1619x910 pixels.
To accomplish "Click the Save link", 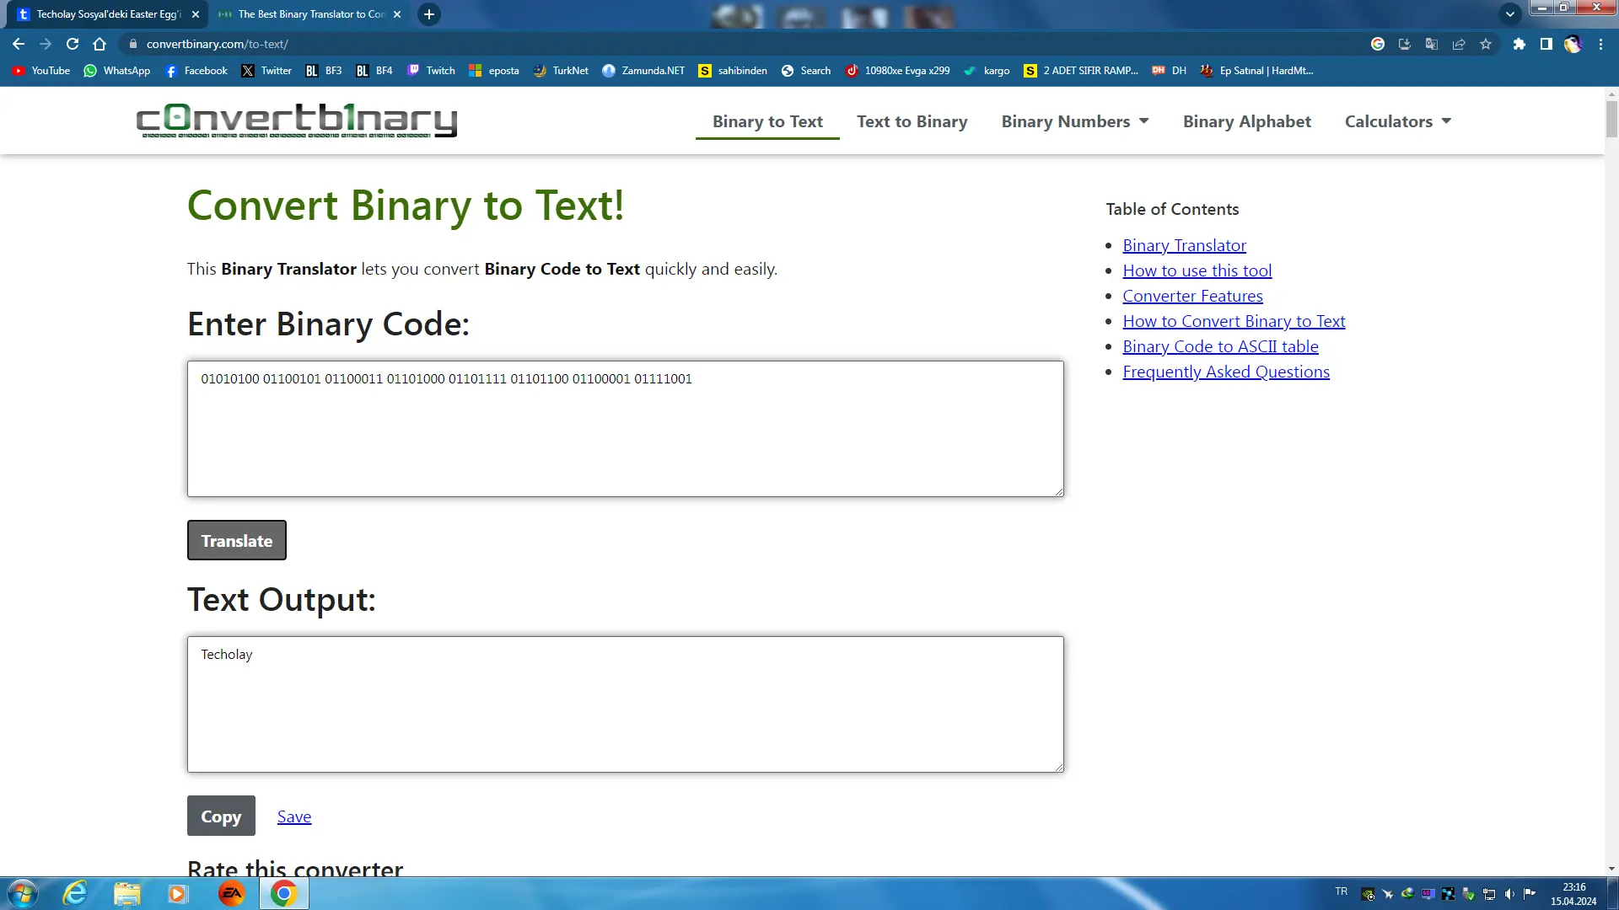I will [x=294, y=816].
